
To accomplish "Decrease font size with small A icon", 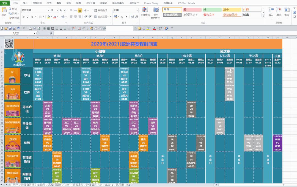I will tap(65, 10).
